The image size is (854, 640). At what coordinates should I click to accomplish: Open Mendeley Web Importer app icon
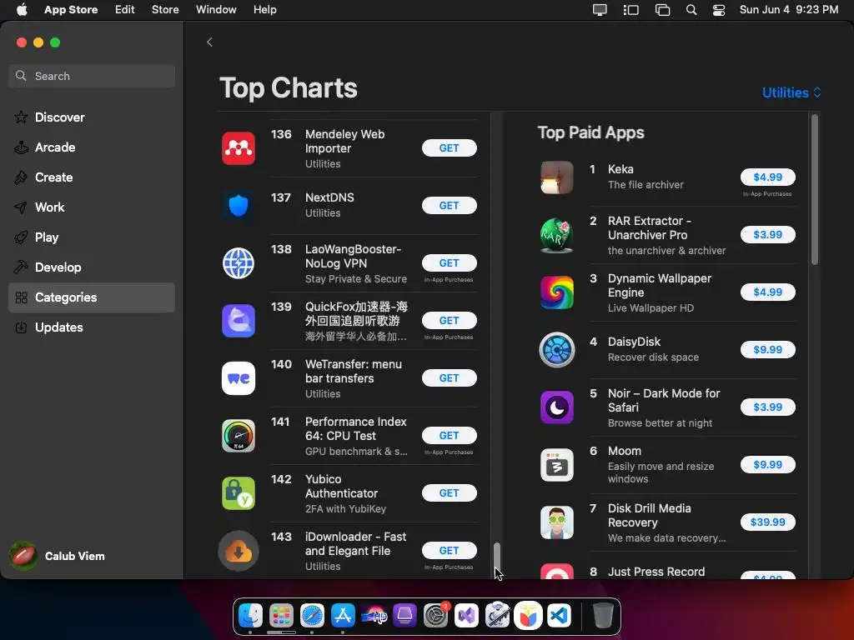tap(238, 148)
